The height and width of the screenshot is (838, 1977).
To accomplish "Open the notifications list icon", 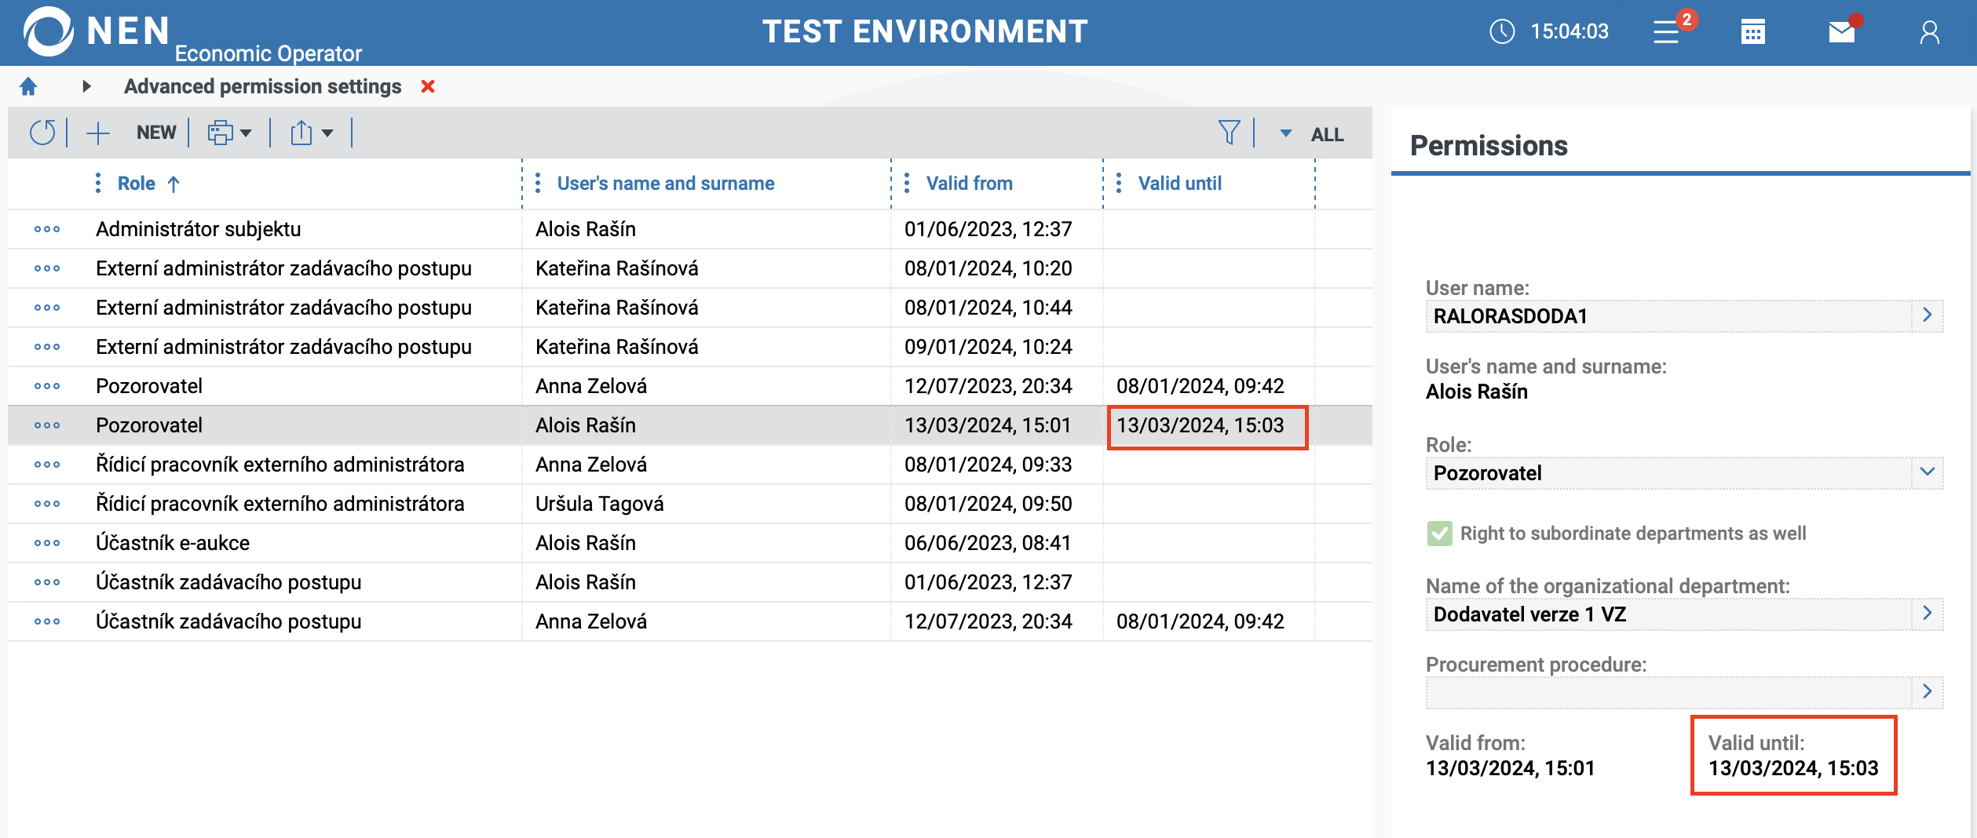I will 1667,32.
